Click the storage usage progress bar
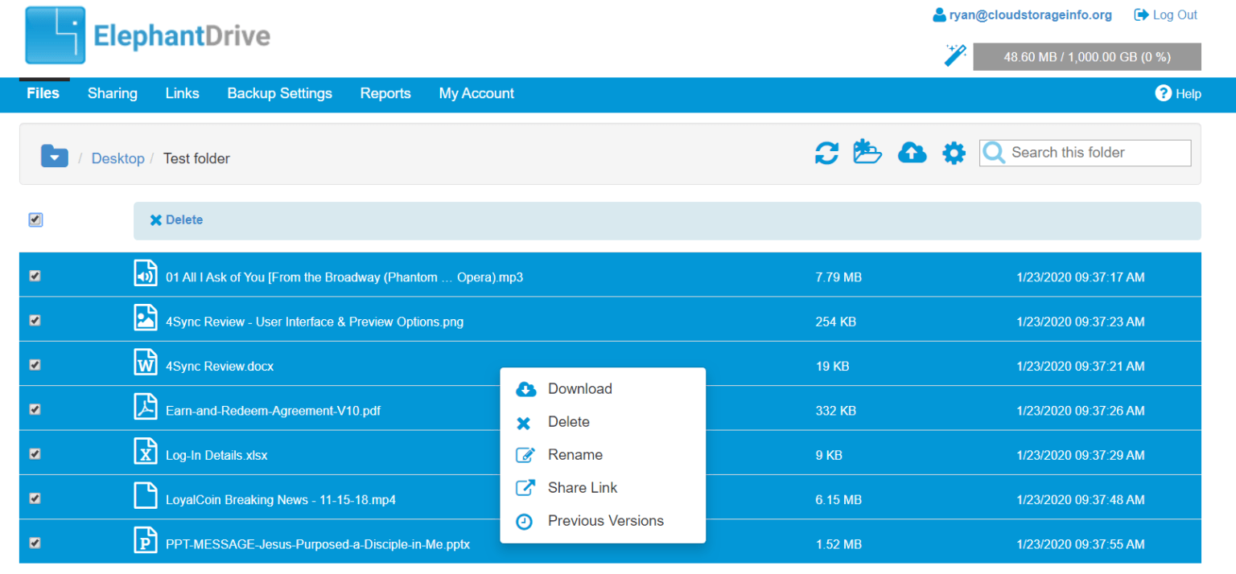Screen dimensions: 1236x574 tap(1086, 56)
